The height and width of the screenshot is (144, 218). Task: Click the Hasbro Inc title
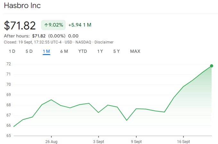click(x=22, y=6)
